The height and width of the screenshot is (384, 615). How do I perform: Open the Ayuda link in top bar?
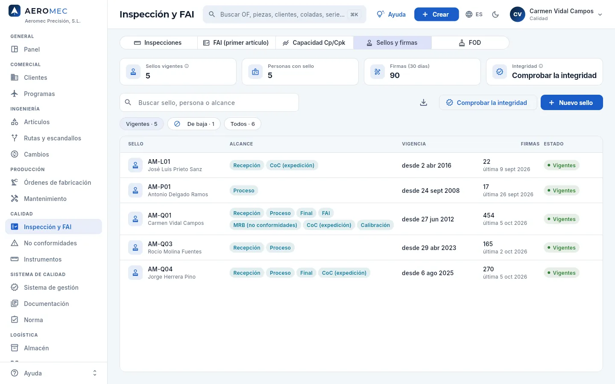click(391, 15)
